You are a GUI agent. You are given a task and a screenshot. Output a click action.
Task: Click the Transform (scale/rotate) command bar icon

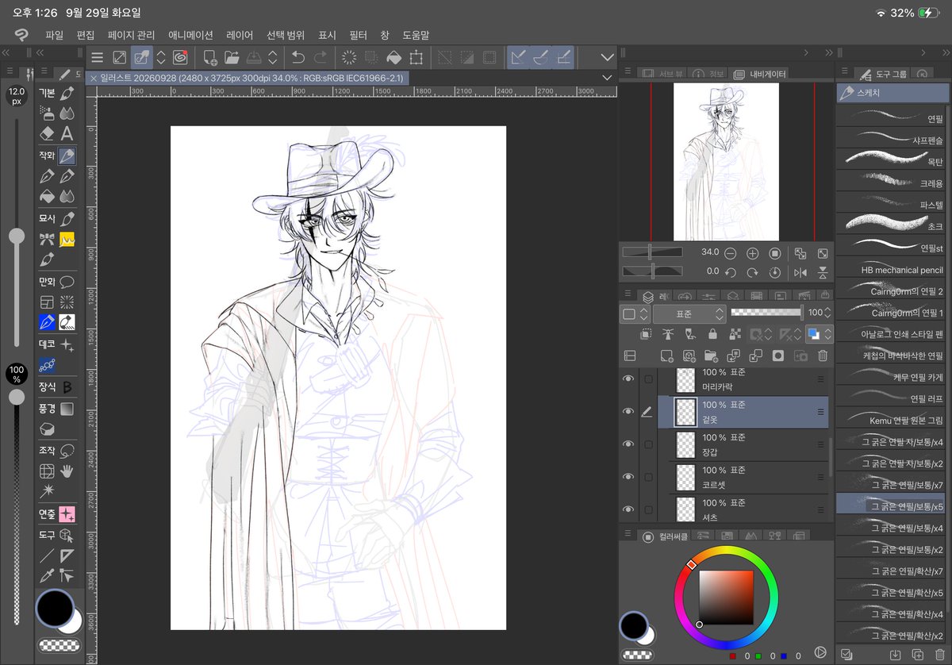(x=416, y=57)
